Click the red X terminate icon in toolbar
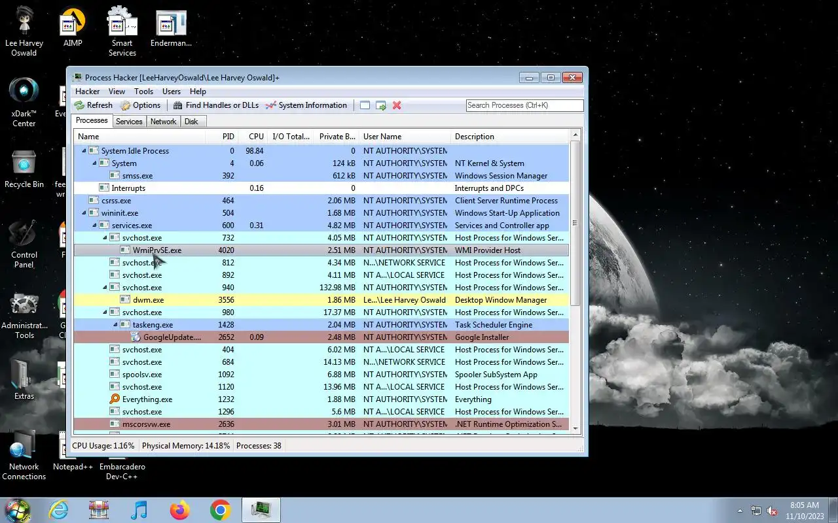The image size is (838, 523). click(x=397, y=105)
